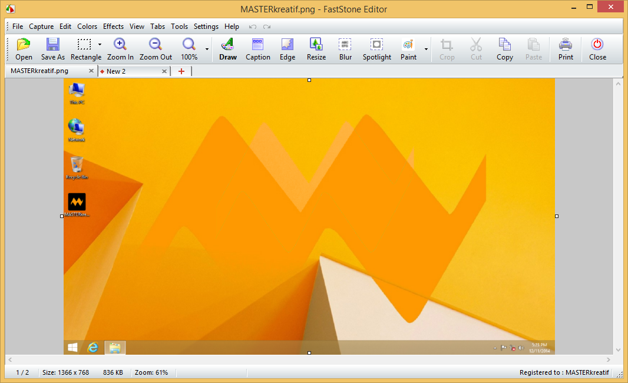Viewport: 628px width, 383px height.
Task: Click the horizontal scrollbar left arrow
Action: [10, 360]
